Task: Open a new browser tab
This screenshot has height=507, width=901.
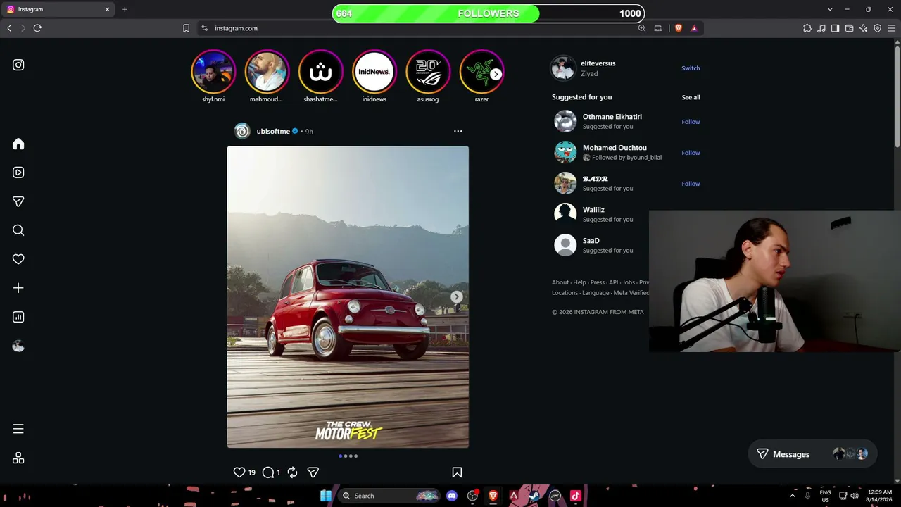Action: point(125,9)
